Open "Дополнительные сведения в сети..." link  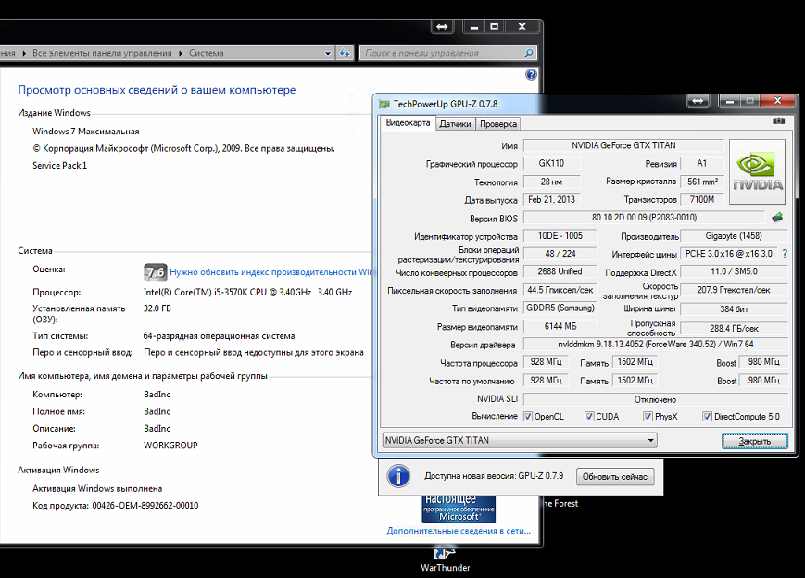459,531
